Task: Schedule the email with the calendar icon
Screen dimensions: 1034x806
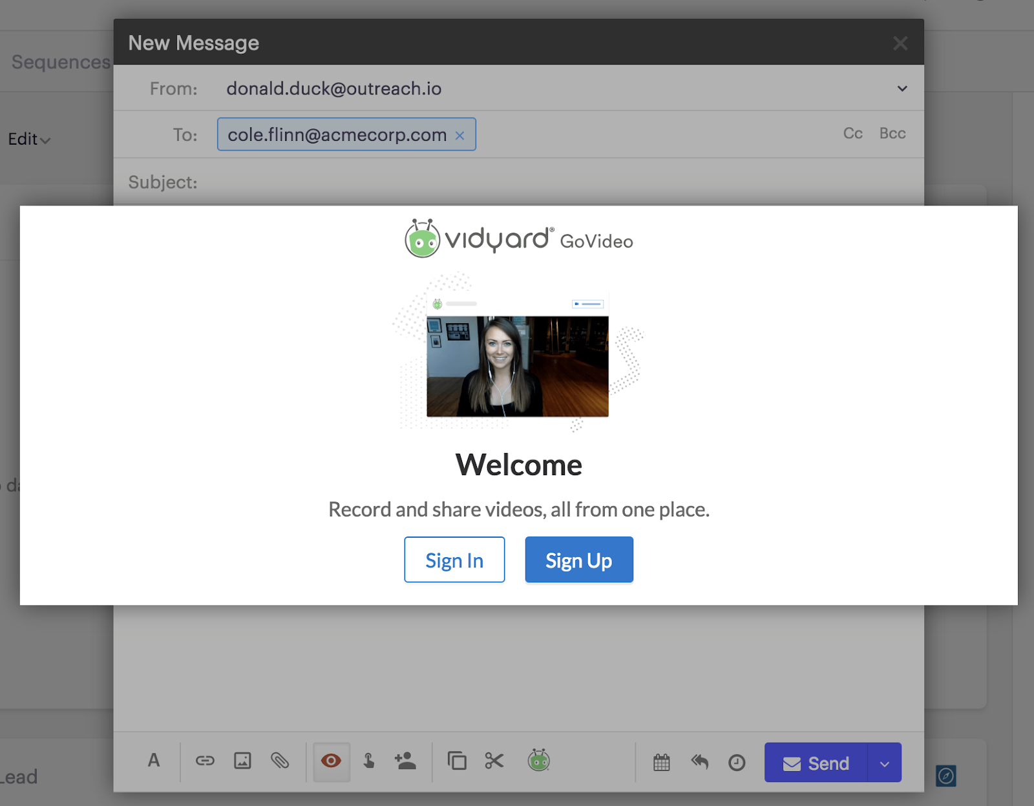Action: (x=661, y=761)
